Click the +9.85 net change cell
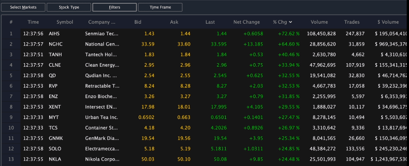The height and width of the screenshot is (166, 409). pos(256,159)
